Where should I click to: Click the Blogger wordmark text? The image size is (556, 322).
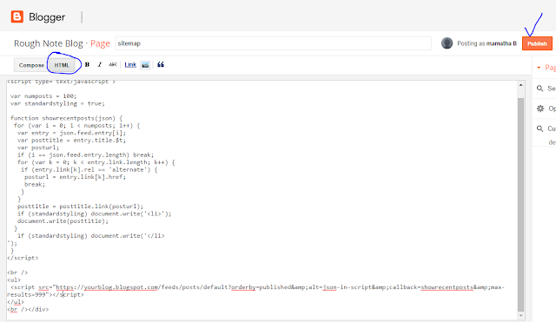tap(47, 17)
